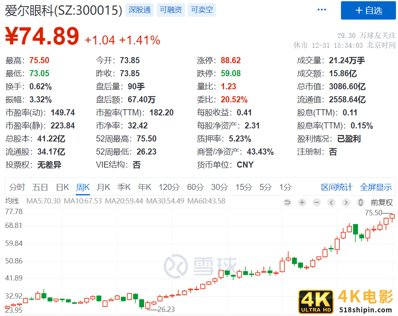Click the 可卖空 tag
The height and width of the screenshot is (316, 398).
(x=202, y=10)
